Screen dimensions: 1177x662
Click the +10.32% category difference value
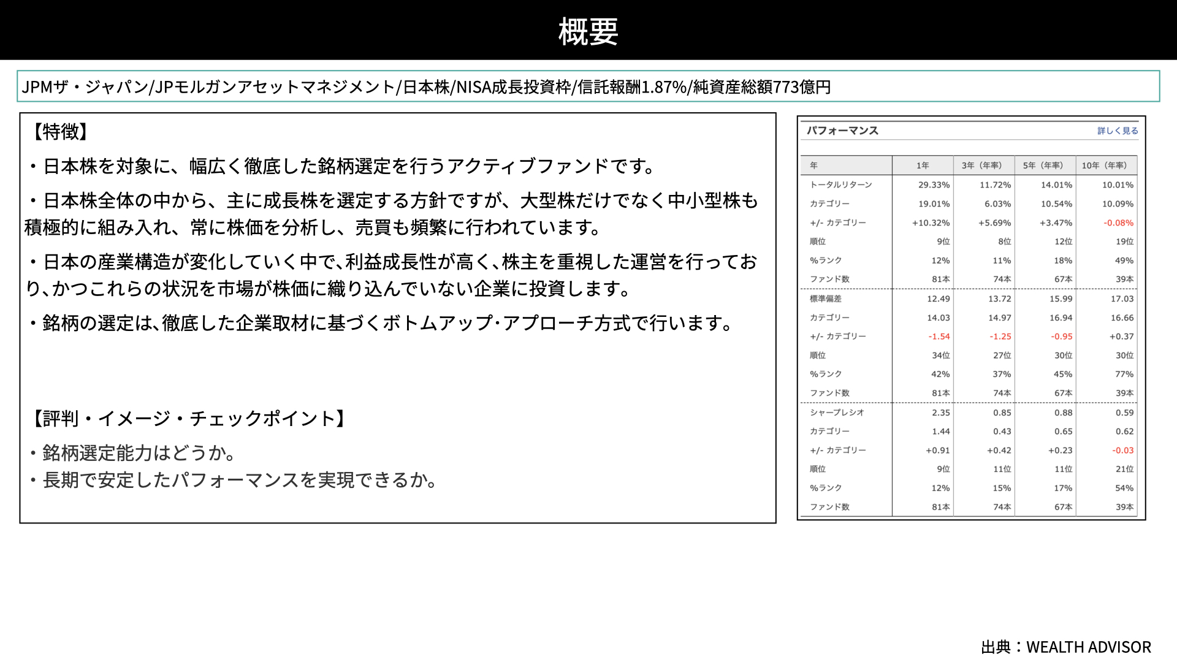(x=931, y=223)
